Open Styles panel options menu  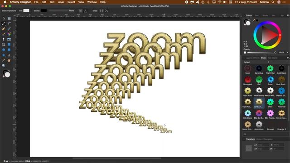pyautogui.click(x=288, y=58)
